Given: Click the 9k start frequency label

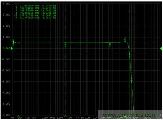Looking at the screenshot, I should click(13, 118).
